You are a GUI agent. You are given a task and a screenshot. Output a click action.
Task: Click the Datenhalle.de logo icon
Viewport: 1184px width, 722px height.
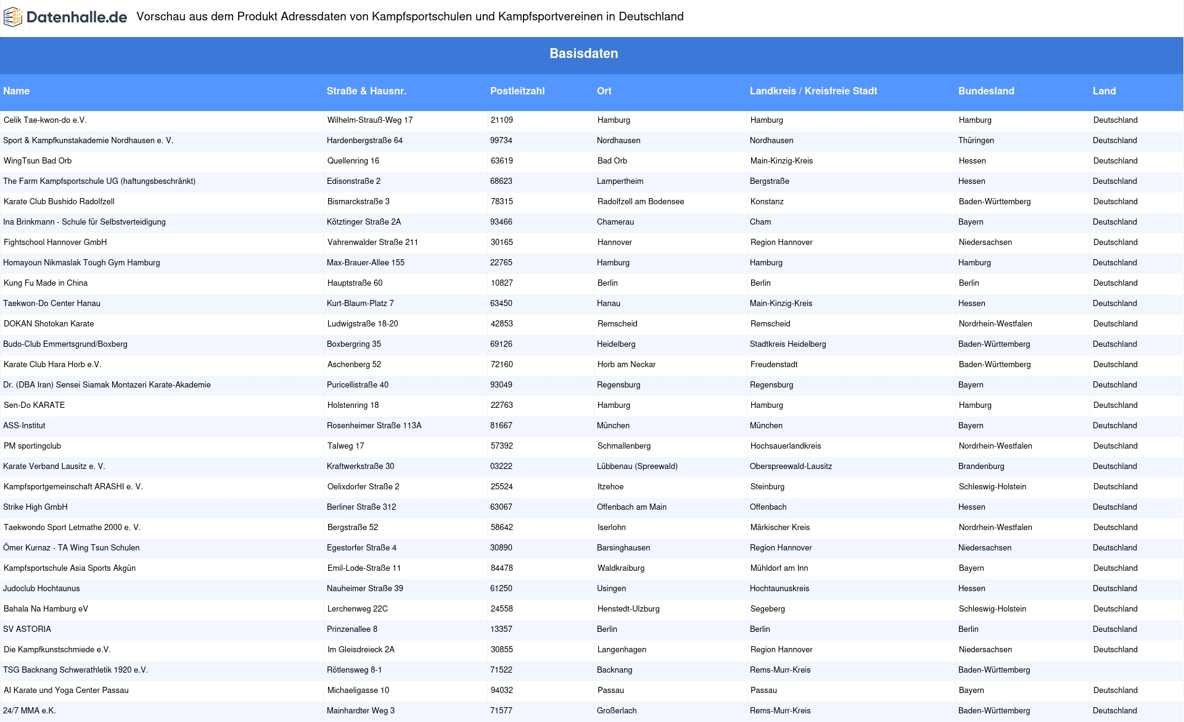tap(13, 17)
